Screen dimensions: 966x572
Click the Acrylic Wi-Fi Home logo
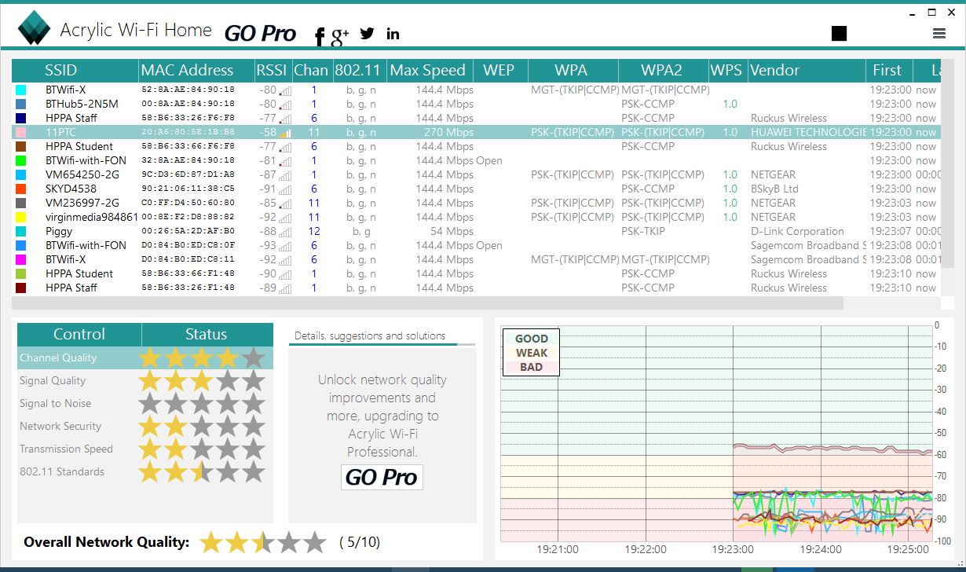coord(35,28)
